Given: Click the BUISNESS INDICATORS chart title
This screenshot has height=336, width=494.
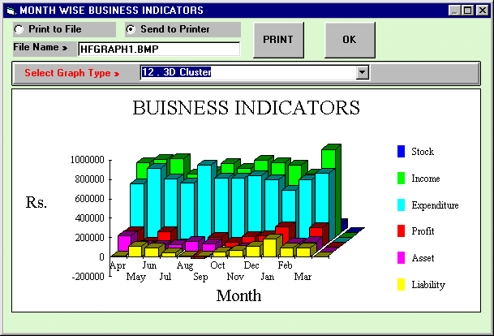Looking at the screenshot, I should pyautogui.click(x=246, y=108).
